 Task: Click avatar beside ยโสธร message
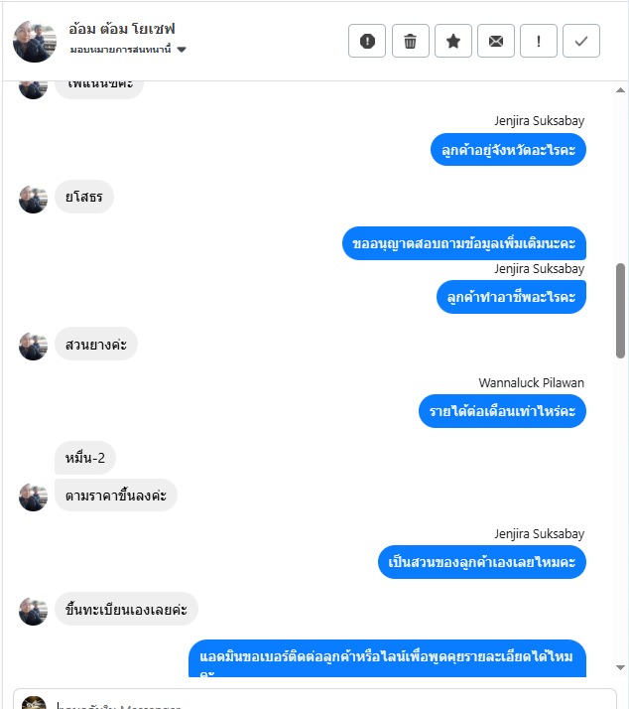(33, 199)
